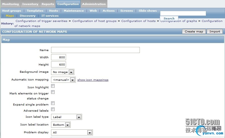Go to Host groups submenu
The image size is (225, 138).
pyautogui.click(x=12, y=11)
